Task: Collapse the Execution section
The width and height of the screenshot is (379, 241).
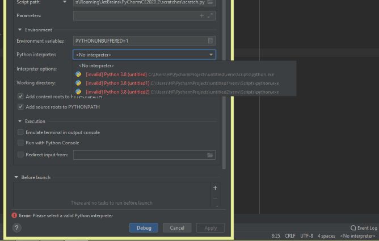Action: [20, 121]
